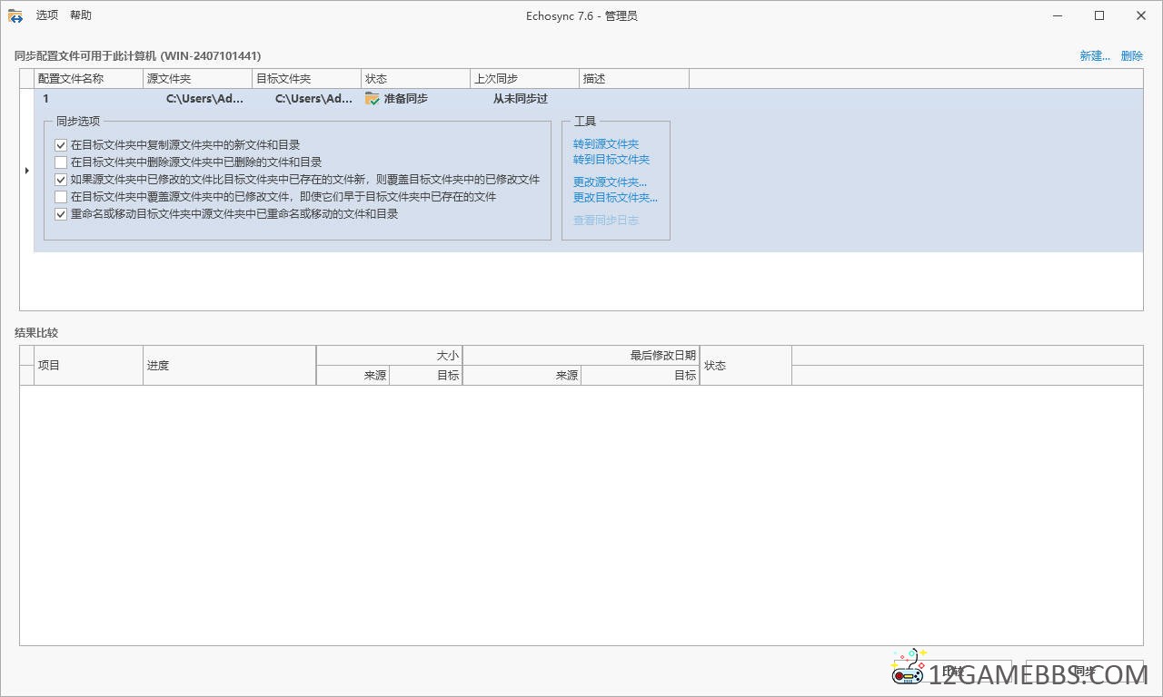Minimize the Echosync window
Viewport: 1163px width, 697px height.
click(1058, 15)
